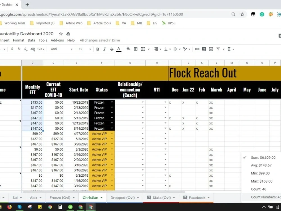Format as currency with dollar icon
The height and width of the screenshot is (211, 281).
12,49
